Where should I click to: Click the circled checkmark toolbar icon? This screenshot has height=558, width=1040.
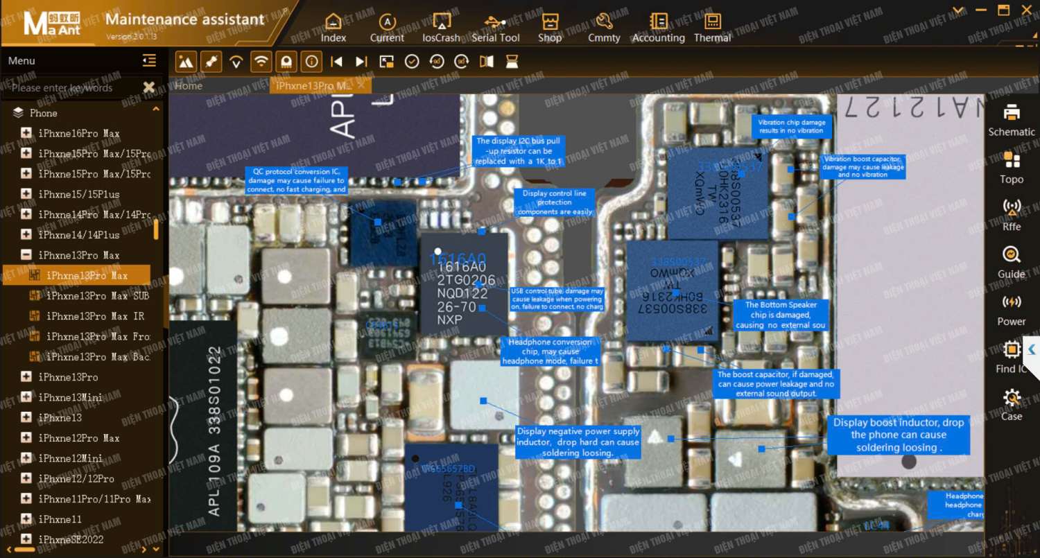pyautogui.click(x=412, y=62)
